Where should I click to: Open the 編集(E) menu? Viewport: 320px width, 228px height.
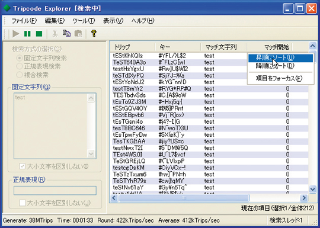(55, 21)
